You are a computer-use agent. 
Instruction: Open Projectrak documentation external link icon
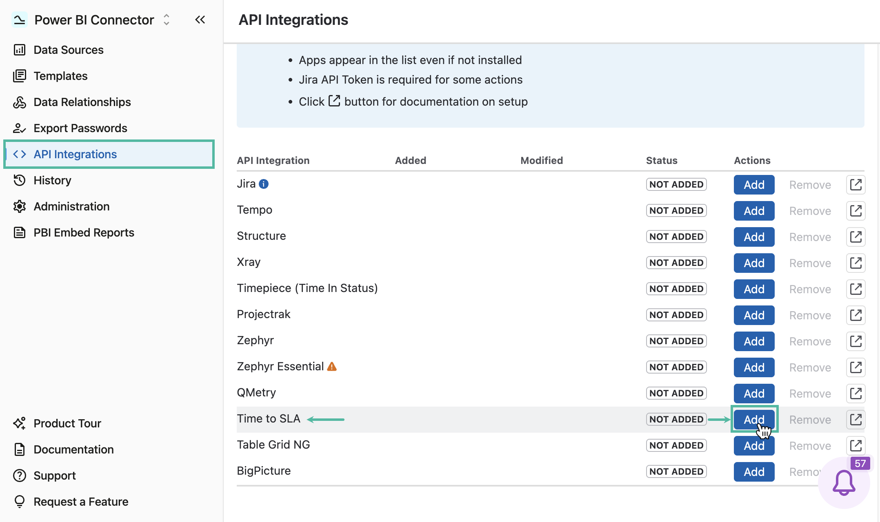click(856, 315)
